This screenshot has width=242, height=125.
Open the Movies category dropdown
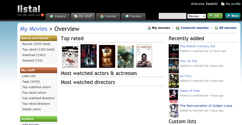(197, 16)
